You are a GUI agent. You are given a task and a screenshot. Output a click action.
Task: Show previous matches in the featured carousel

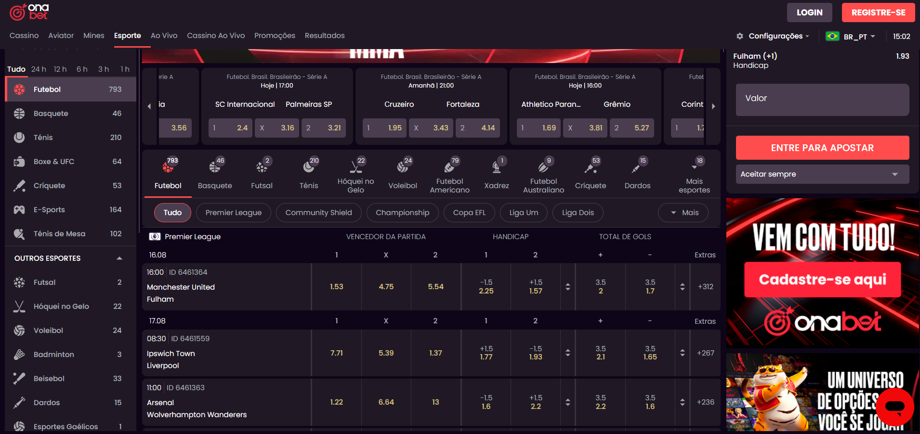[x=149, y=106]
